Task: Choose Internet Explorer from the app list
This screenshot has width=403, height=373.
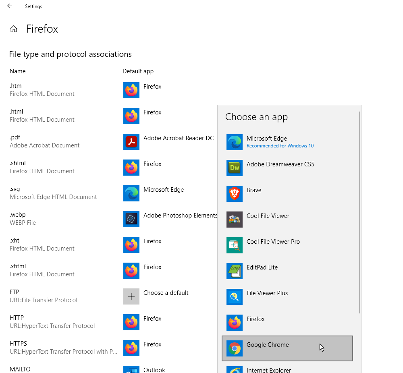Action: click(x=287, y=368)
